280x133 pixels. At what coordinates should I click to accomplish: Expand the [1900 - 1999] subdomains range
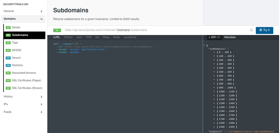tap(214, 127)
